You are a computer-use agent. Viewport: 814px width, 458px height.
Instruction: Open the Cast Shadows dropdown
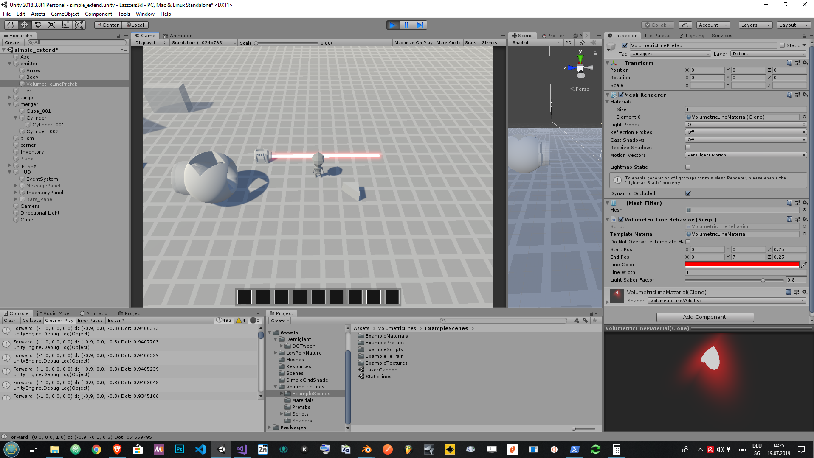pos(745,140)
